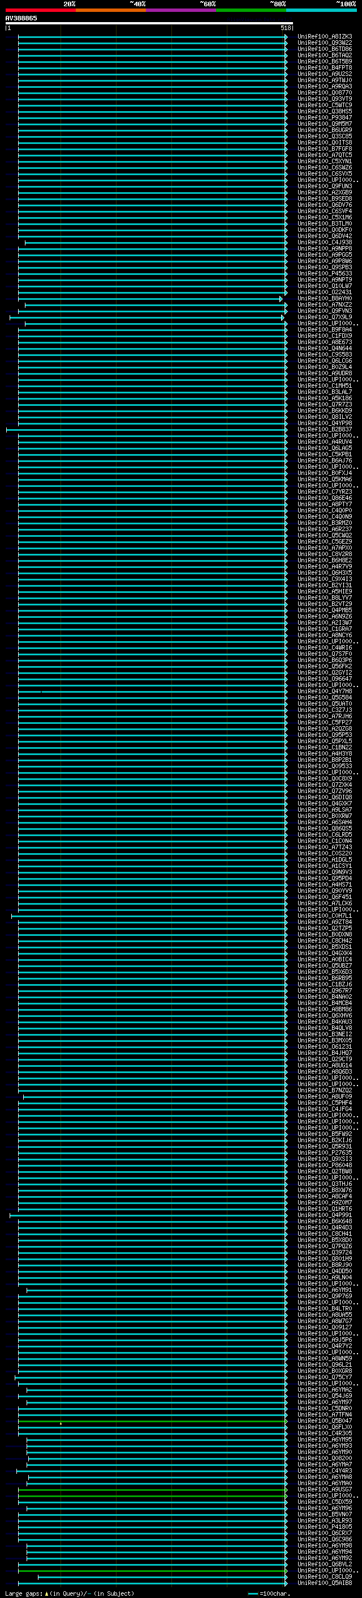The image size is (362, 1598).
Task: Select hit label UniRef100_Q6BVL2
Action: 325,1564
